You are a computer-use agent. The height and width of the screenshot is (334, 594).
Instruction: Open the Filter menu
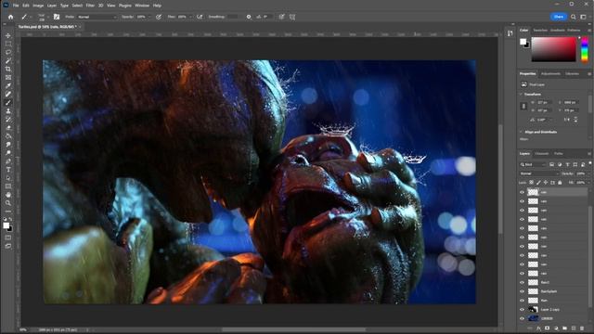90,6
